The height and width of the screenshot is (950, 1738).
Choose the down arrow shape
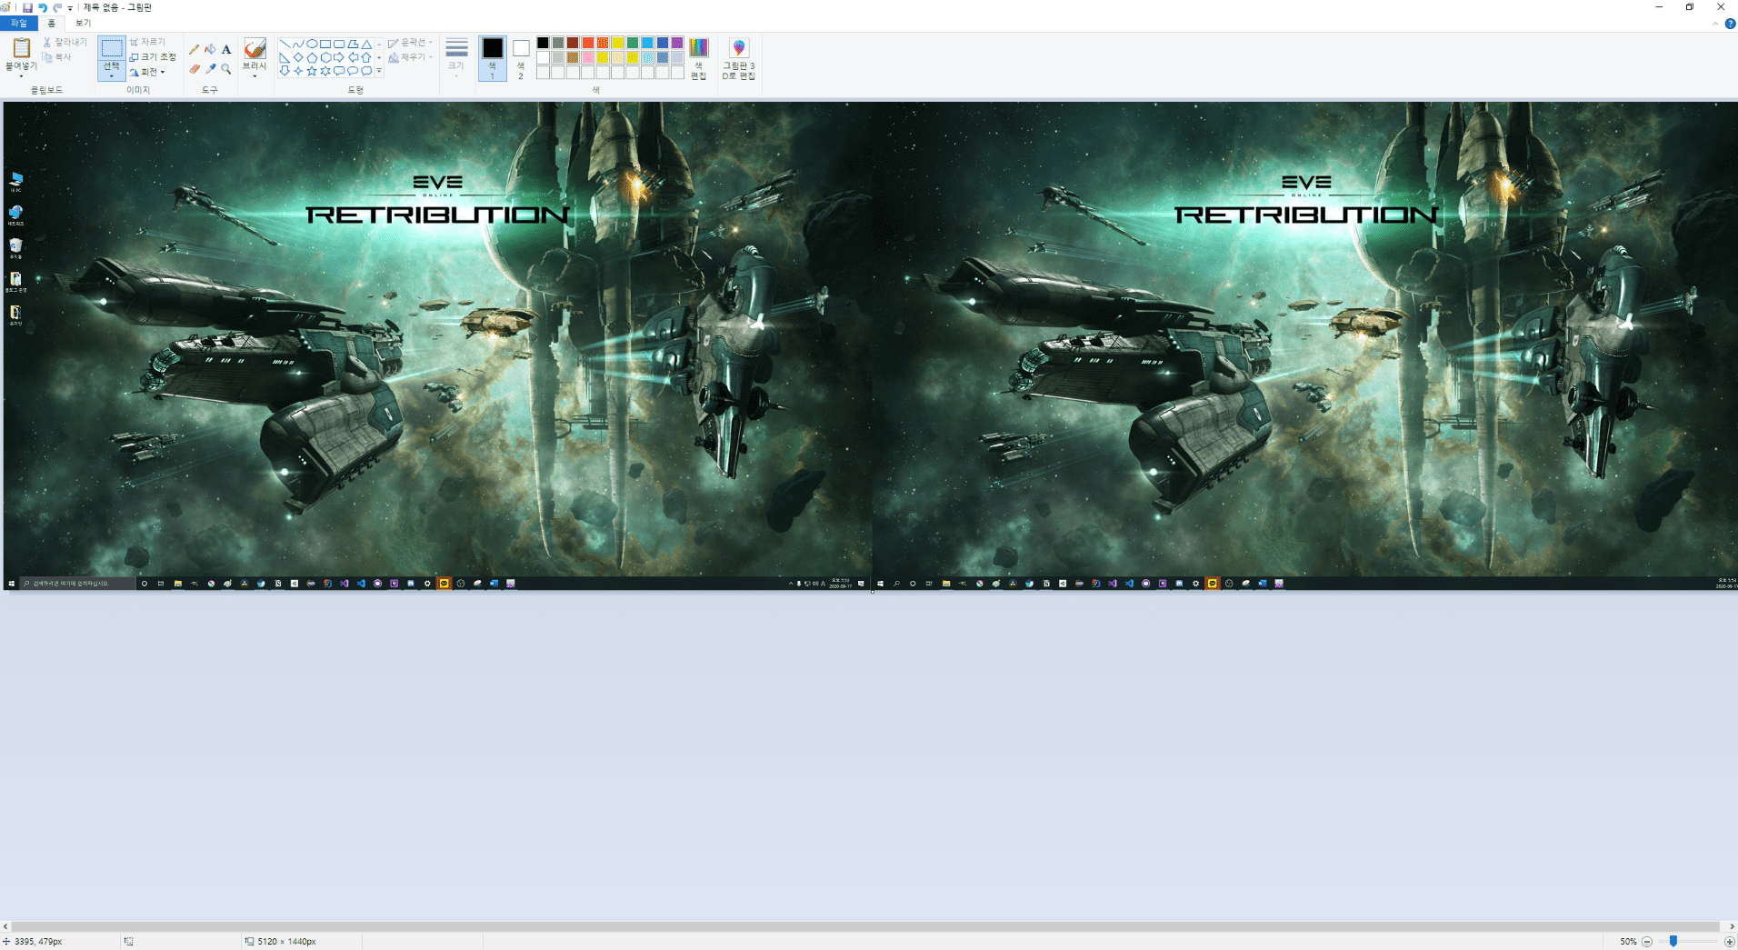(285, 71)
